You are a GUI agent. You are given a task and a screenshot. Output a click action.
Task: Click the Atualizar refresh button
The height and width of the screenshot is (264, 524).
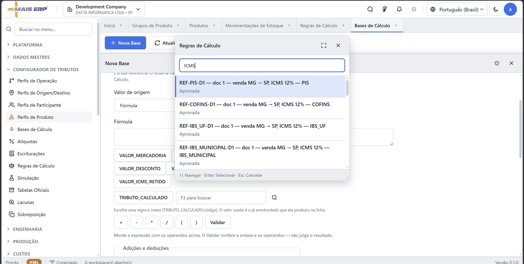(162, 43)
